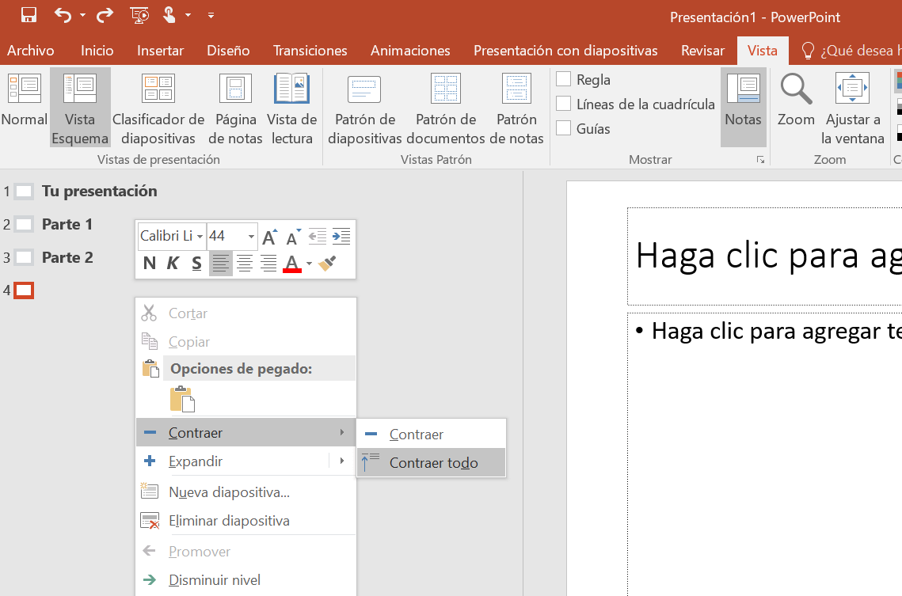Expand the Expandir submenu arrow
This screenshot has height=596, width=902.
coord(342,461)
